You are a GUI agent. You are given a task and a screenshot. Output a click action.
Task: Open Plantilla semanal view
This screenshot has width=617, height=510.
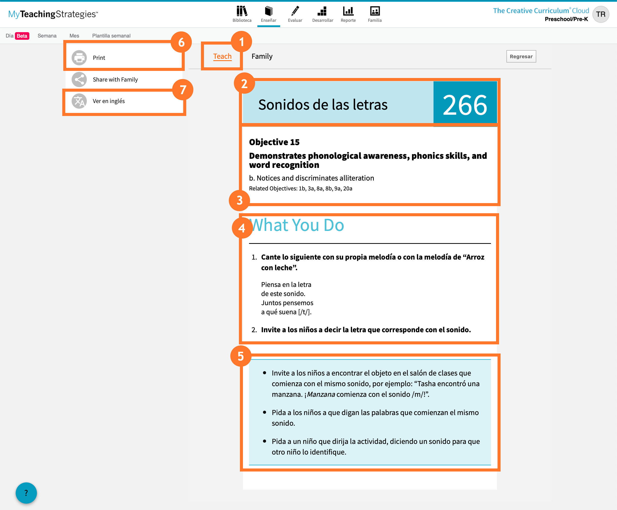(x=111, y=35)
